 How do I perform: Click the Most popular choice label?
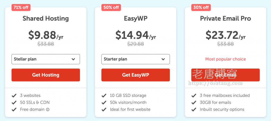coord(225,59)
